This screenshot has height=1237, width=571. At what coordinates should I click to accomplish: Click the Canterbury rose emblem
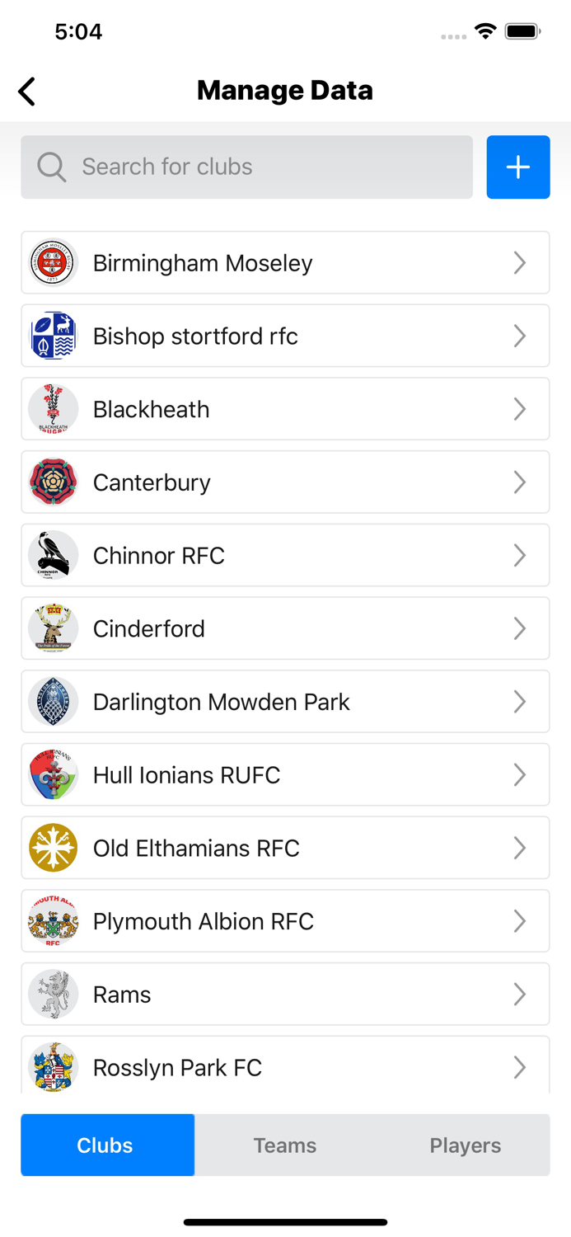[x=53, y=482]
